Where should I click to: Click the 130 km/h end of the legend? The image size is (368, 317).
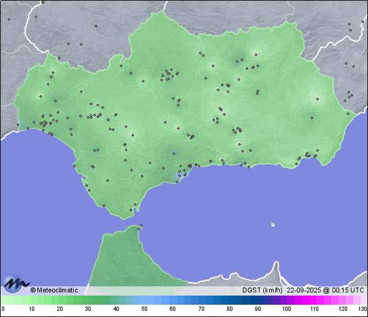[x=362, y=309]
